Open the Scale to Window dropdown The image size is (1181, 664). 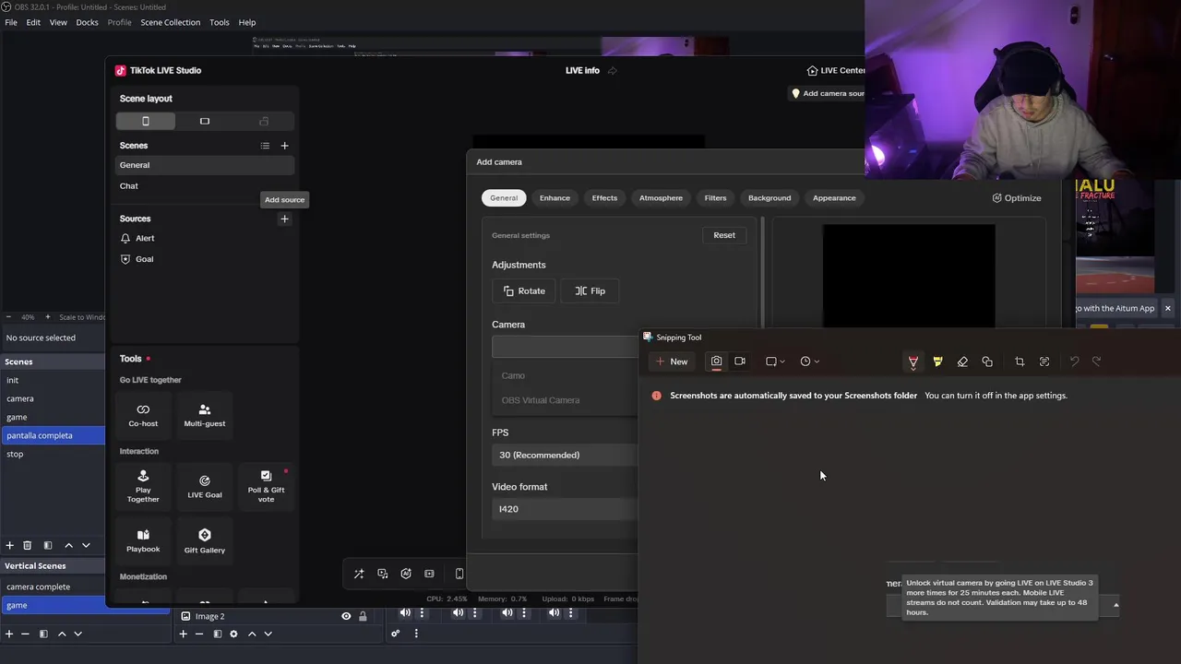pyautogui.click(x=81, y=317)
